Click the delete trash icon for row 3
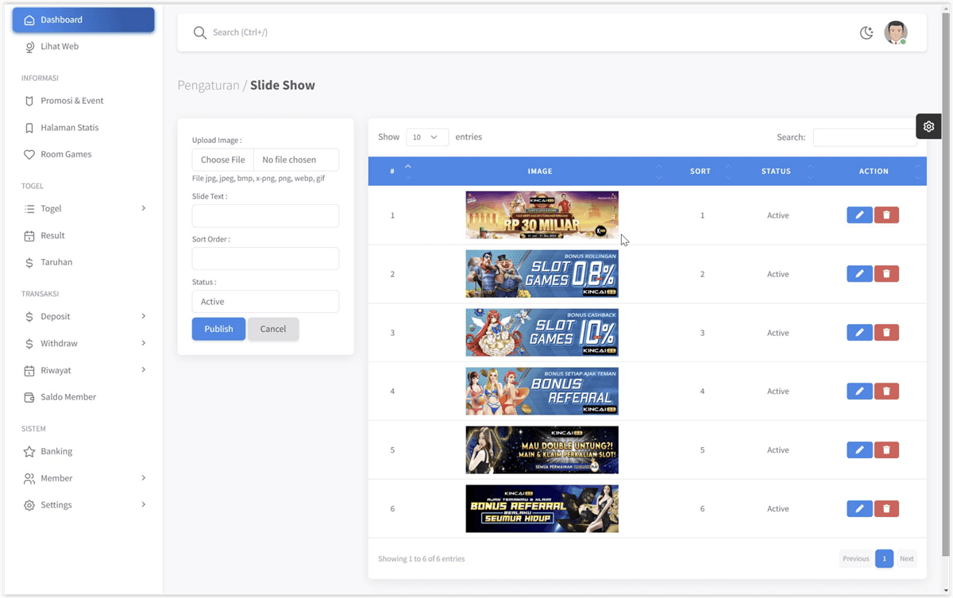This screenshot has height=598, width=953. point(886,333)
